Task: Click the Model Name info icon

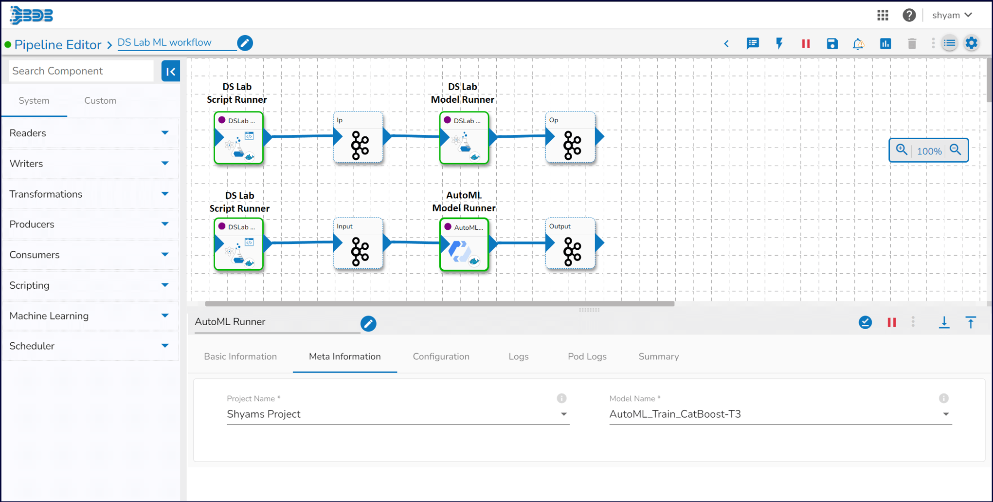Action: (x=944, y=398)
